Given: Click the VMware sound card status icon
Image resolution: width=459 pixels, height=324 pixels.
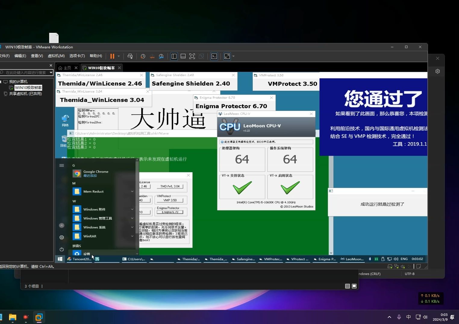Looking at the screenshot, I should tap(403, 266).
